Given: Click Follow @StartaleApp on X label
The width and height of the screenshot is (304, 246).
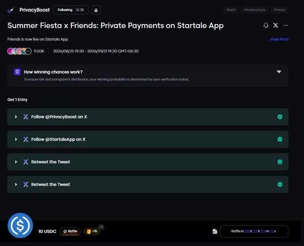Looking at the screenshot, I should 58,139.
